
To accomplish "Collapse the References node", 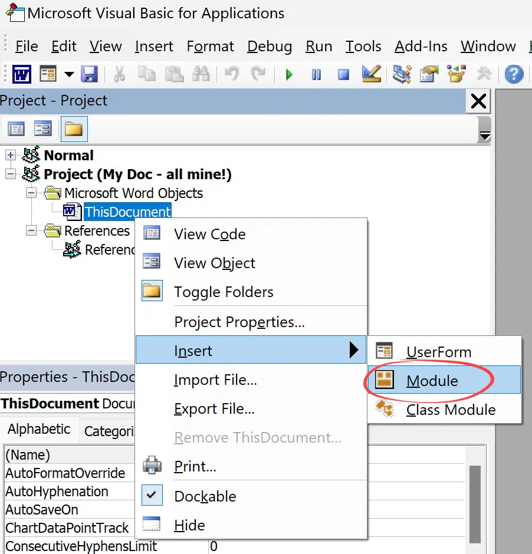I will tap(32, 230).
